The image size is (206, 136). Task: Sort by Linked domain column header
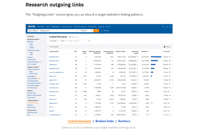(x=54, y=51)
